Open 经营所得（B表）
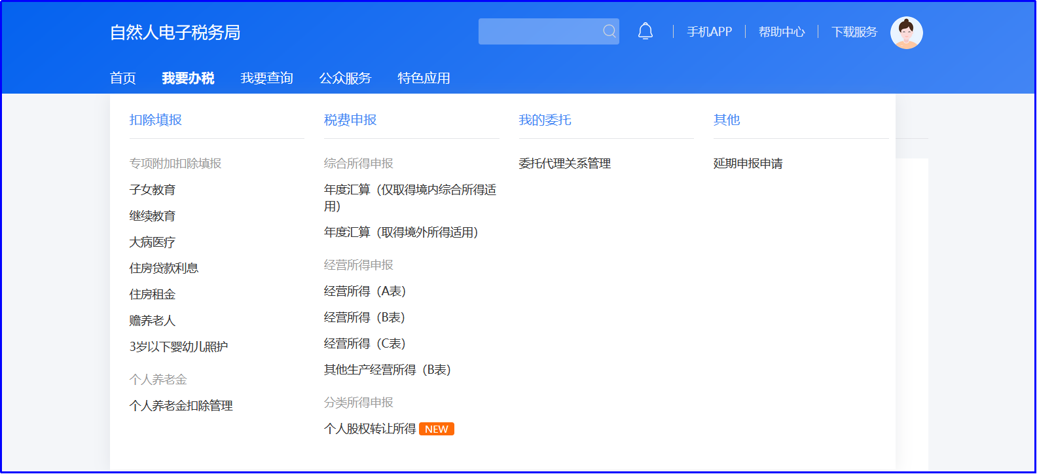The image size is (1037, 474). (365, 318)
